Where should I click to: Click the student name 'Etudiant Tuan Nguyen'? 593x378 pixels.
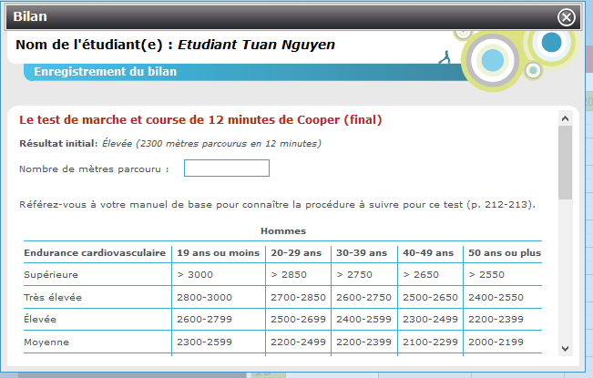click(255, 45)
